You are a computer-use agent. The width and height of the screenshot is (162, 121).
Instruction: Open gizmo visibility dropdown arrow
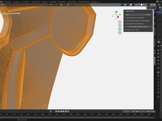coord(128,5)
